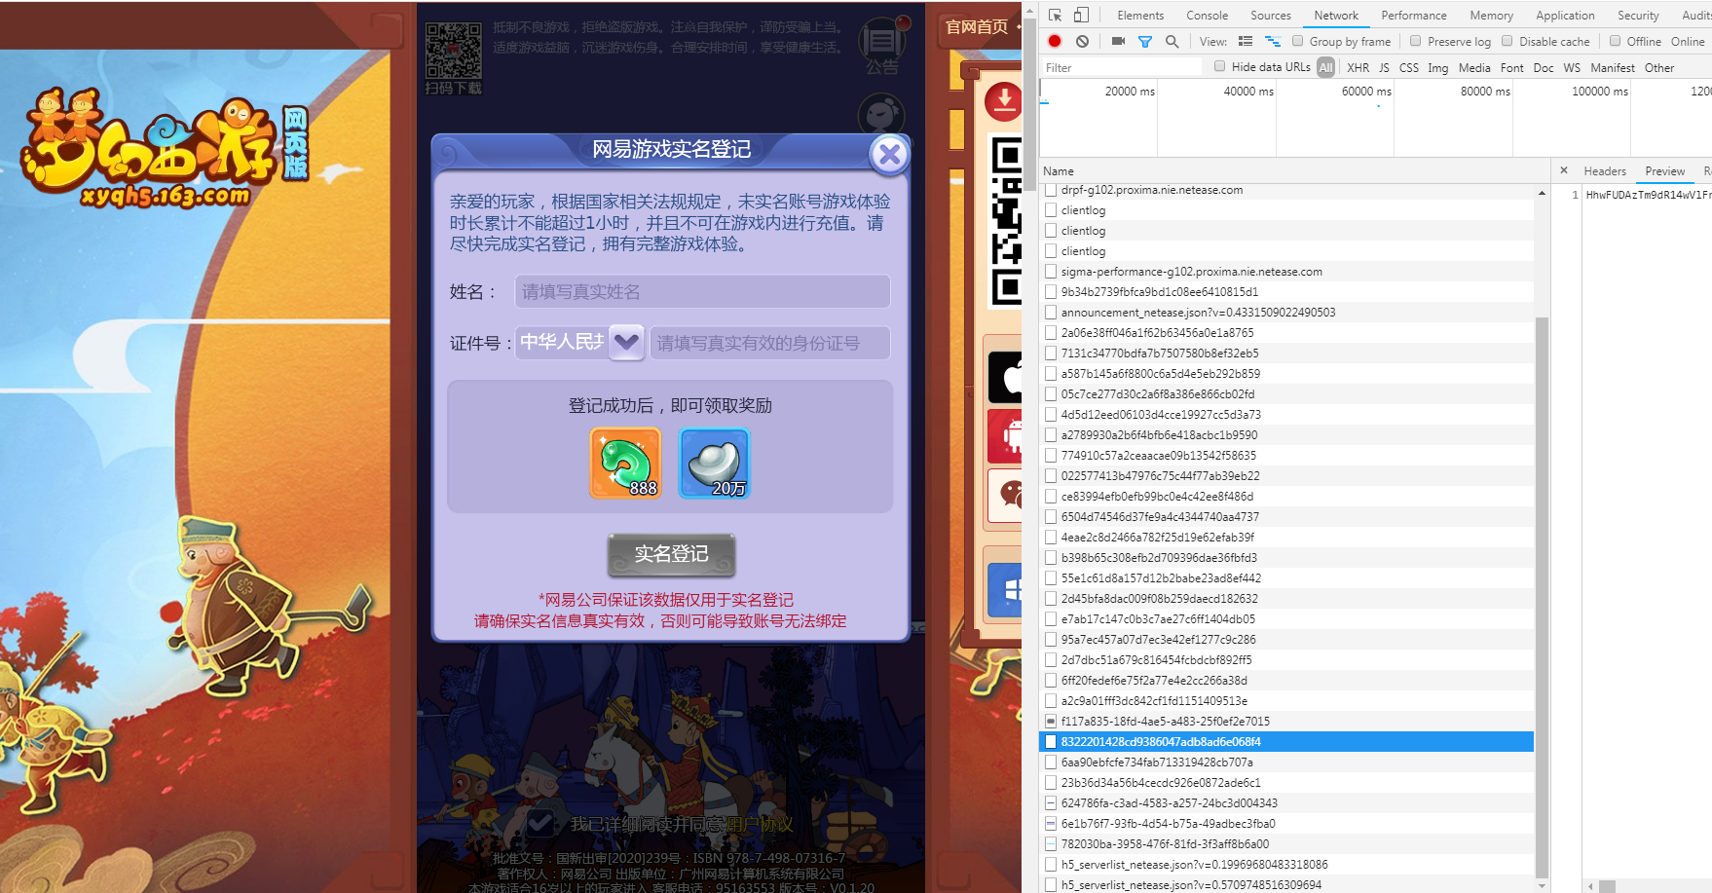Click the Windows download icon

[1006, 590]
